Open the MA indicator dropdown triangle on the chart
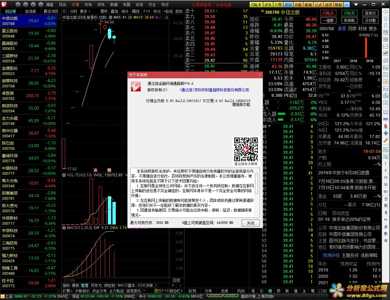Screen dimensions: 390x300 click(x=111, y=17)
